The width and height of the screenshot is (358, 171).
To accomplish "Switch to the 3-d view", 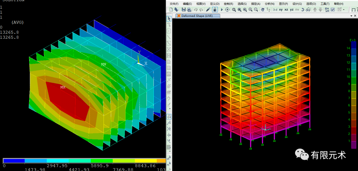I will [x=275, y=10].
